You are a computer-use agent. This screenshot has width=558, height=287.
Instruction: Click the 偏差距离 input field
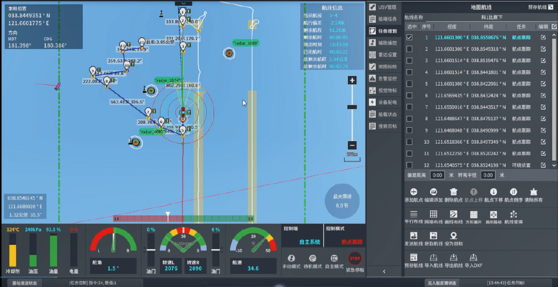point(437,175)
